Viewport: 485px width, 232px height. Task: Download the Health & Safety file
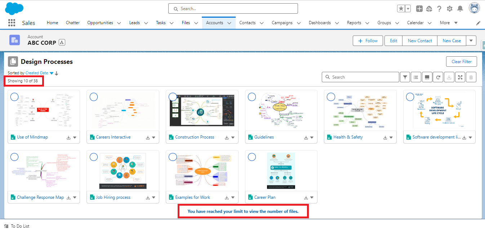385,137
